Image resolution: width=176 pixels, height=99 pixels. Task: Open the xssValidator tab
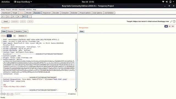click(109, 13)
